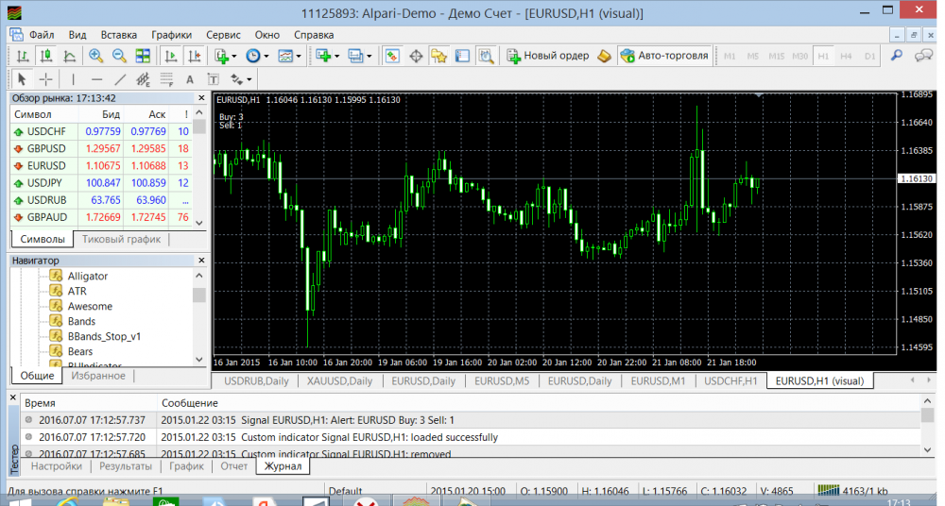Insert arrow symbols with the arrows tool
The height and width of the screenshot is (506, 945).
coord(236,79)
